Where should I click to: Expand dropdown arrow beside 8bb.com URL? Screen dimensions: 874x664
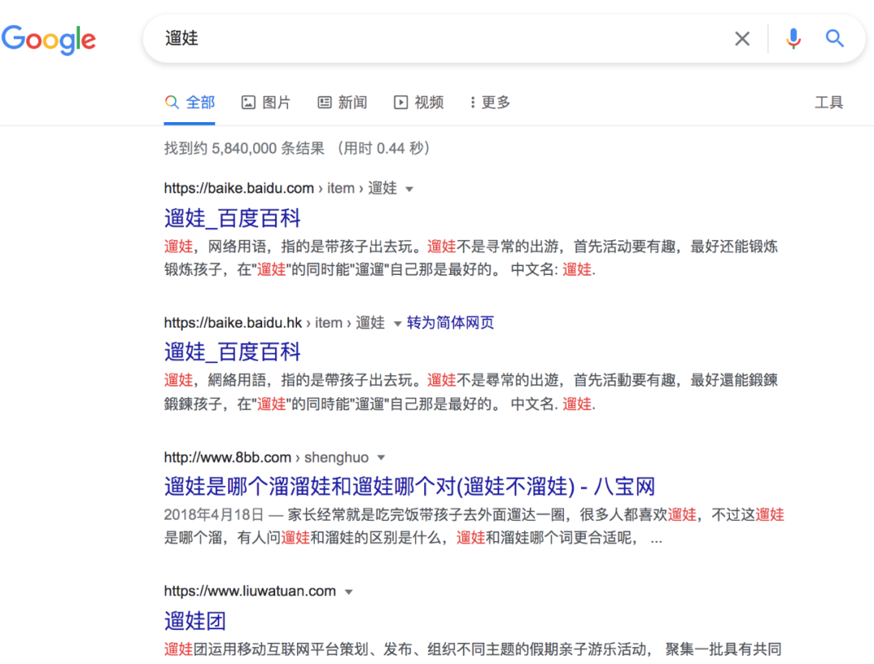(381, 458)
